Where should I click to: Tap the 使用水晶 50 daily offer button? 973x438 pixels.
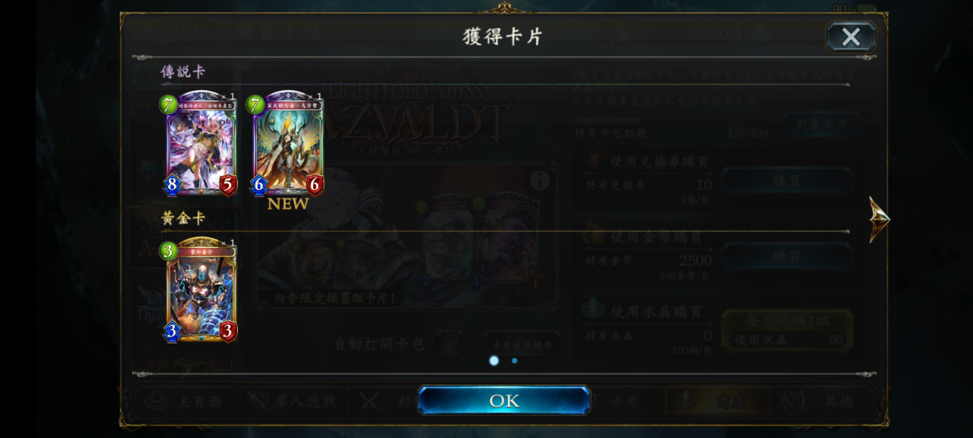[787, 331]
